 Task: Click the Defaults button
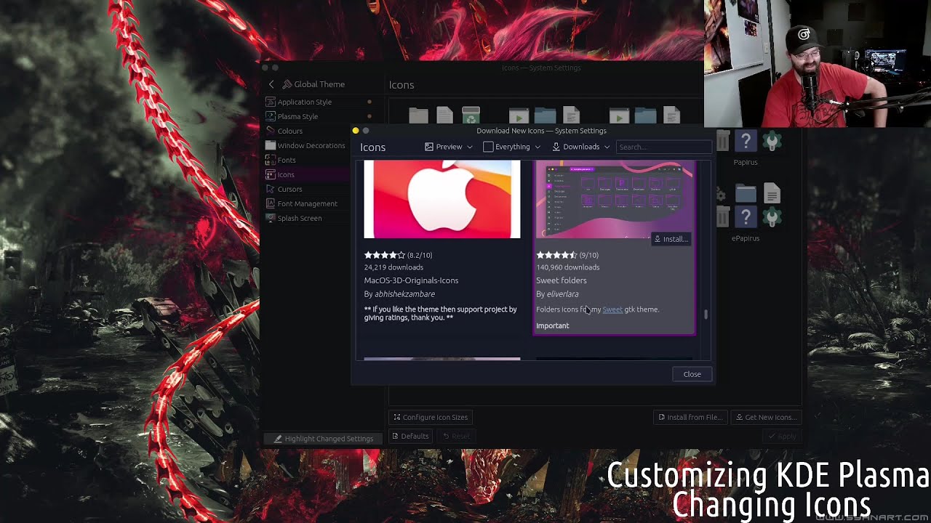tap(410, 436)
